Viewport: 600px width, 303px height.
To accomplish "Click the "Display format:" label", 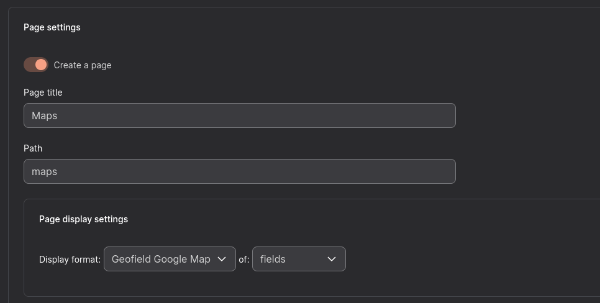I will [70, 260].
